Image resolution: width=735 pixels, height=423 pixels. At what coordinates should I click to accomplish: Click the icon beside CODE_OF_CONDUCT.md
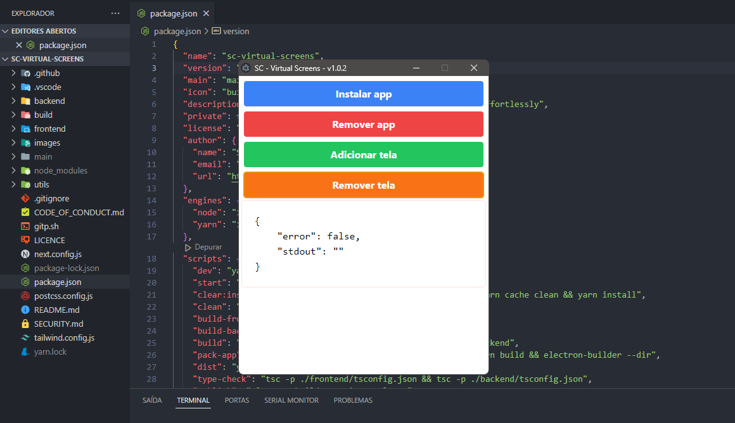click(25, 212)
